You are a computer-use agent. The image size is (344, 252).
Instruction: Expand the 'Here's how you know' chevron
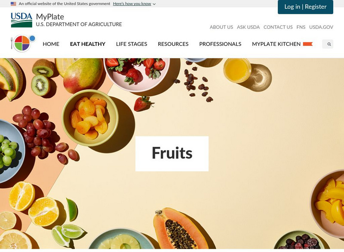point(154,4)
